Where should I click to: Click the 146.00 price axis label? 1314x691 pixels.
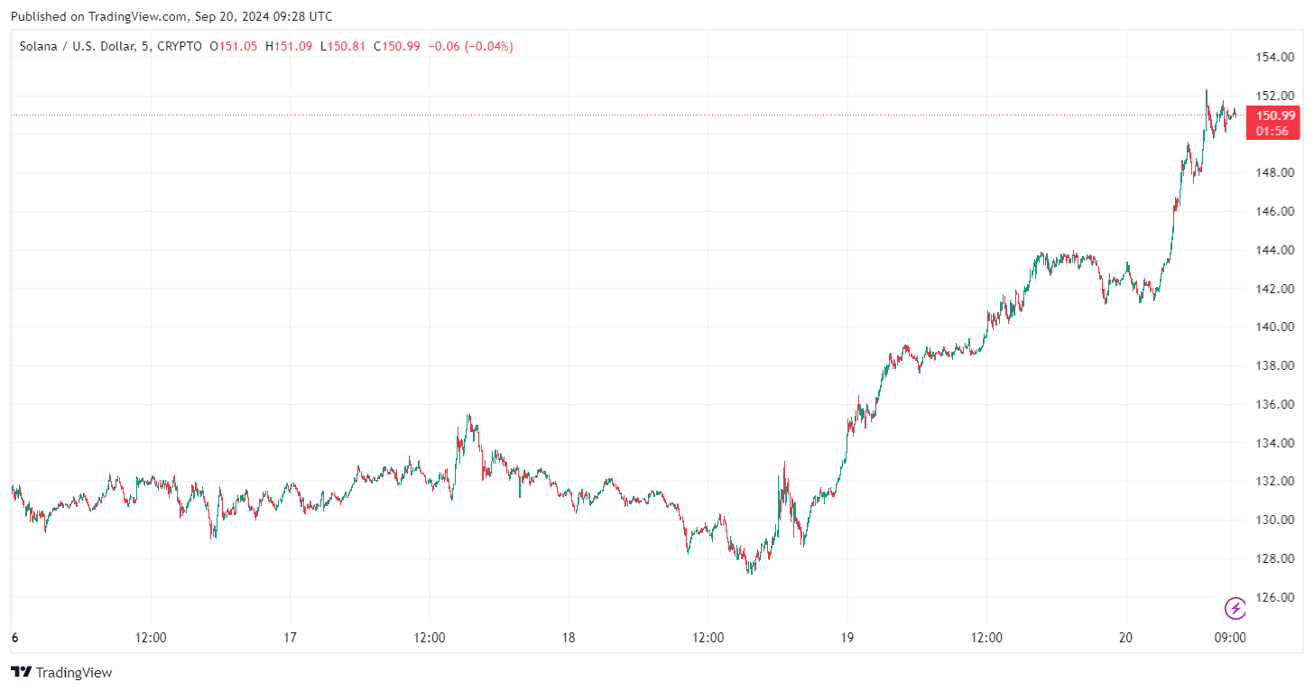pos(1275,211)
